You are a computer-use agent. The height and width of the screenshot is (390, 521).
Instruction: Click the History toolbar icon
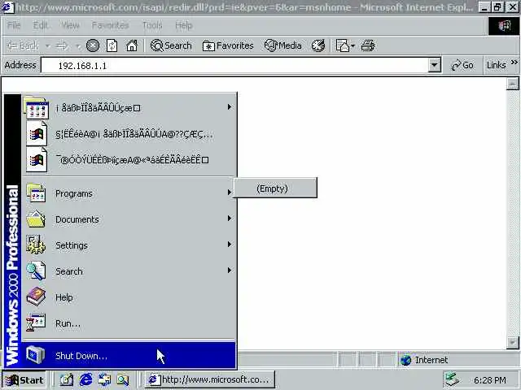(x=318, y=45)
